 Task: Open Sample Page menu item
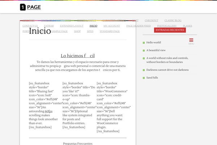point(59,32)
